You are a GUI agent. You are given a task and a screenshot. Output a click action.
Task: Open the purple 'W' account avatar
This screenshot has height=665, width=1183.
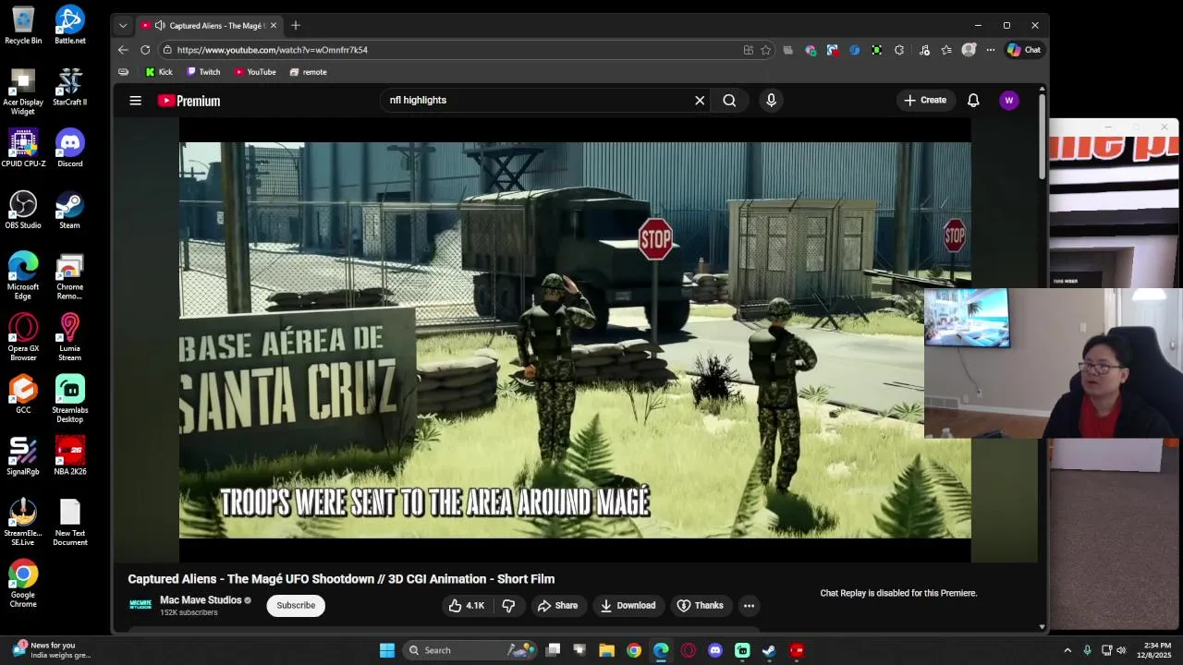[x=1008, y=100]
